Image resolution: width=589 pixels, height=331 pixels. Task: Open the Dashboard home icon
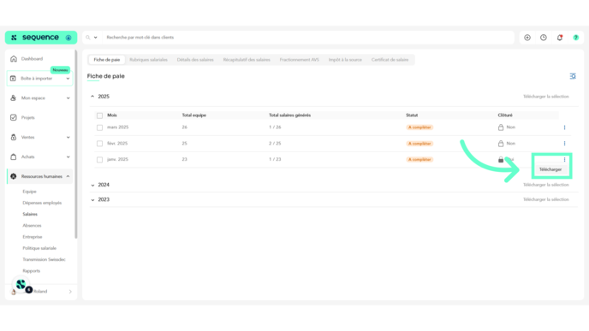click(14, 58)
